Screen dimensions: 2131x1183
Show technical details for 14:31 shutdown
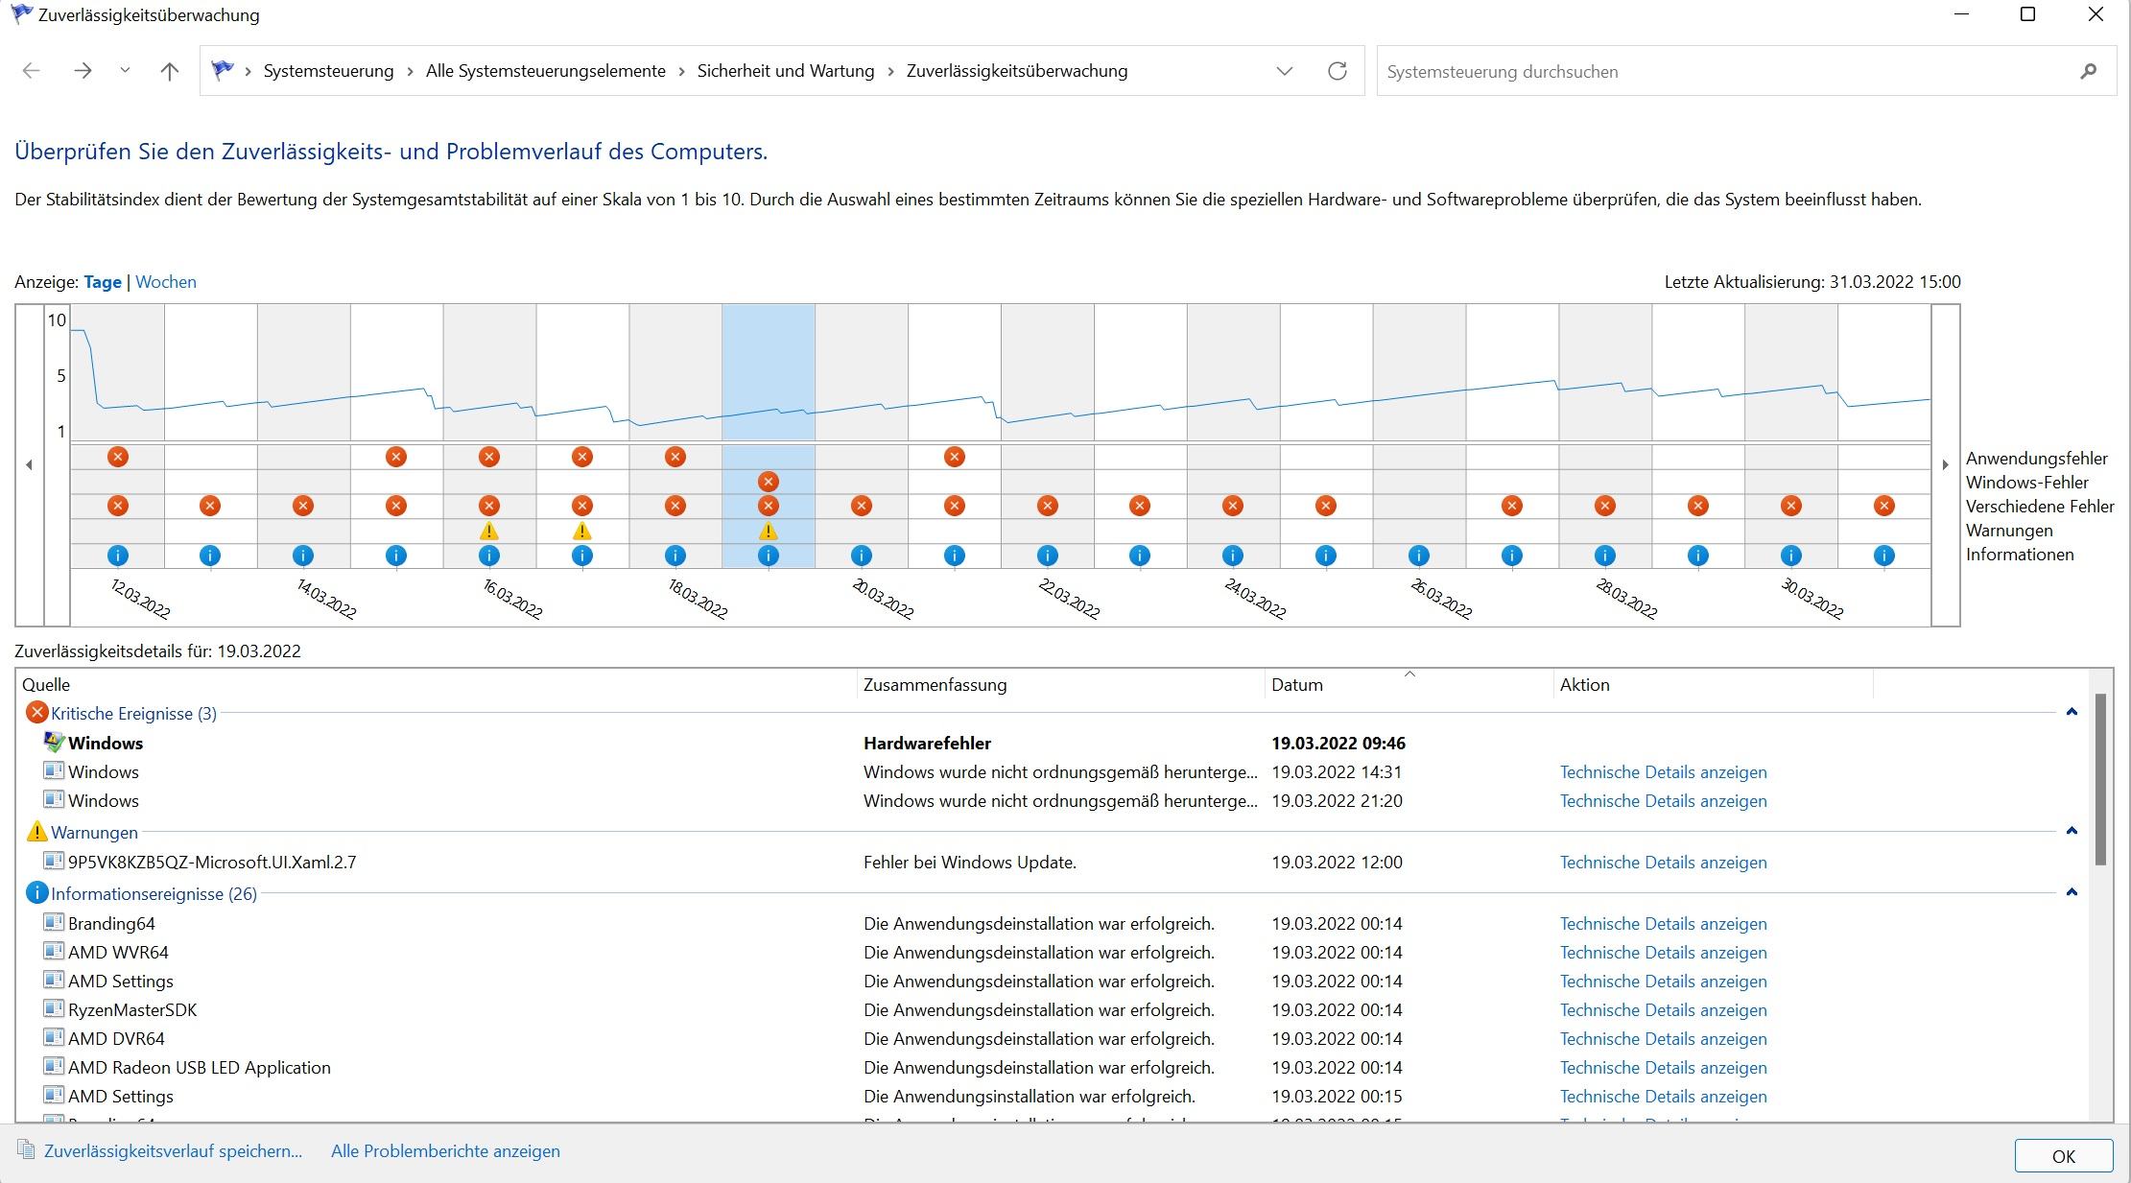tap(1663, 772)
